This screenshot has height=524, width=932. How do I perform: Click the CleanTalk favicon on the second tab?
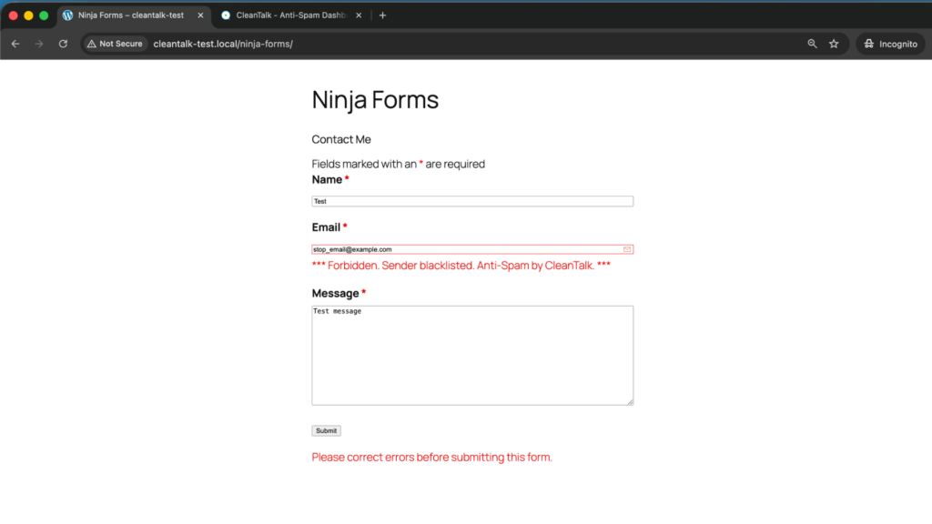pyautogui.click(x=226, y=15)
